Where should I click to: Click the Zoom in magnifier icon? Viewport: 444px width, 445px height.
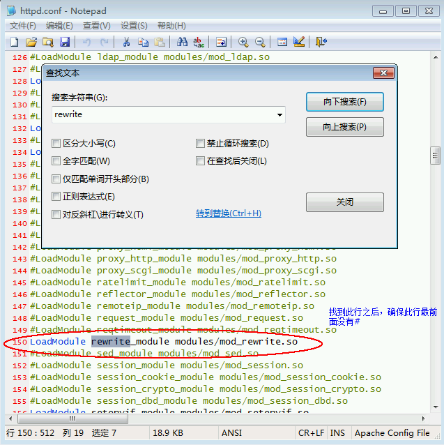coord(243,42)
